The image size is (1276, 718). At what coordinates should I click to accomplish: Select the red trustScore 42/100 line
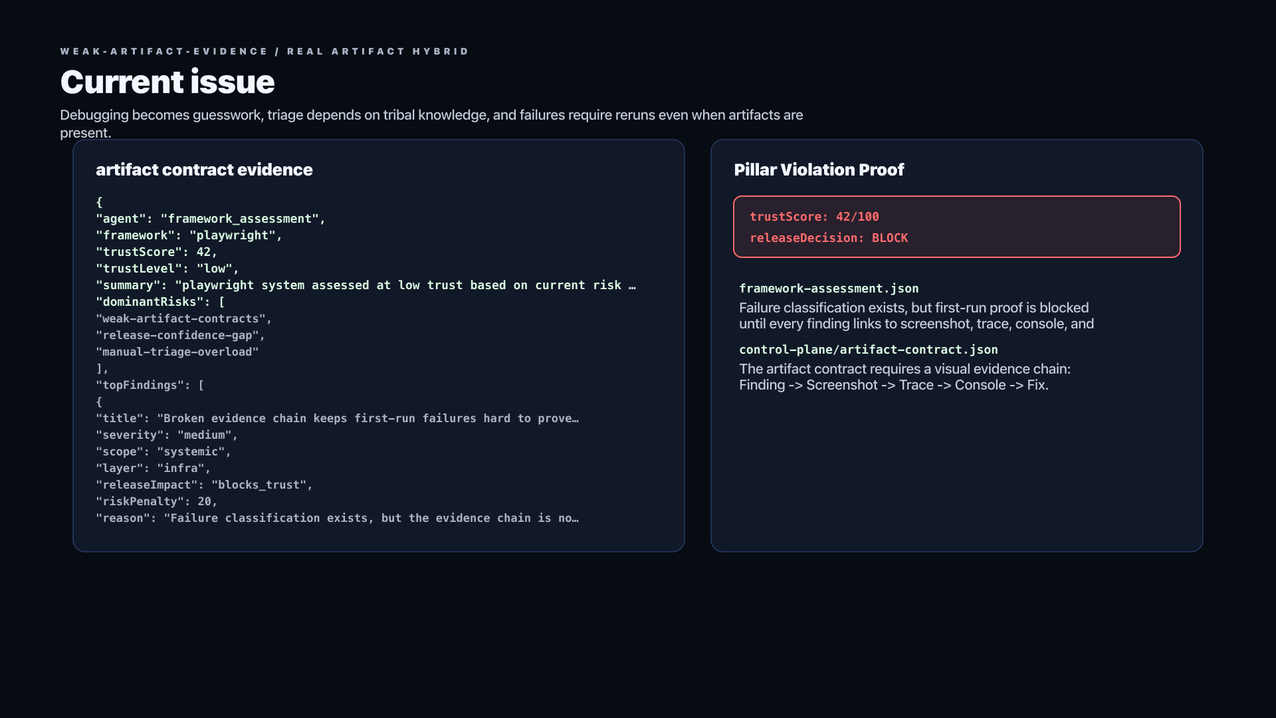814,217
